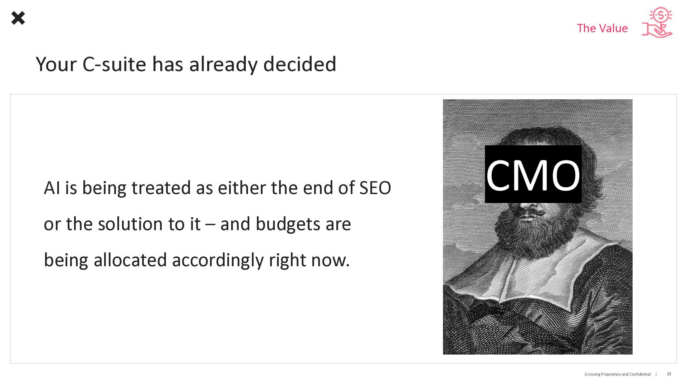Screen dimensions: 687x386
Task: Close the slide with the X icon
Action: (x=18, y=18)
